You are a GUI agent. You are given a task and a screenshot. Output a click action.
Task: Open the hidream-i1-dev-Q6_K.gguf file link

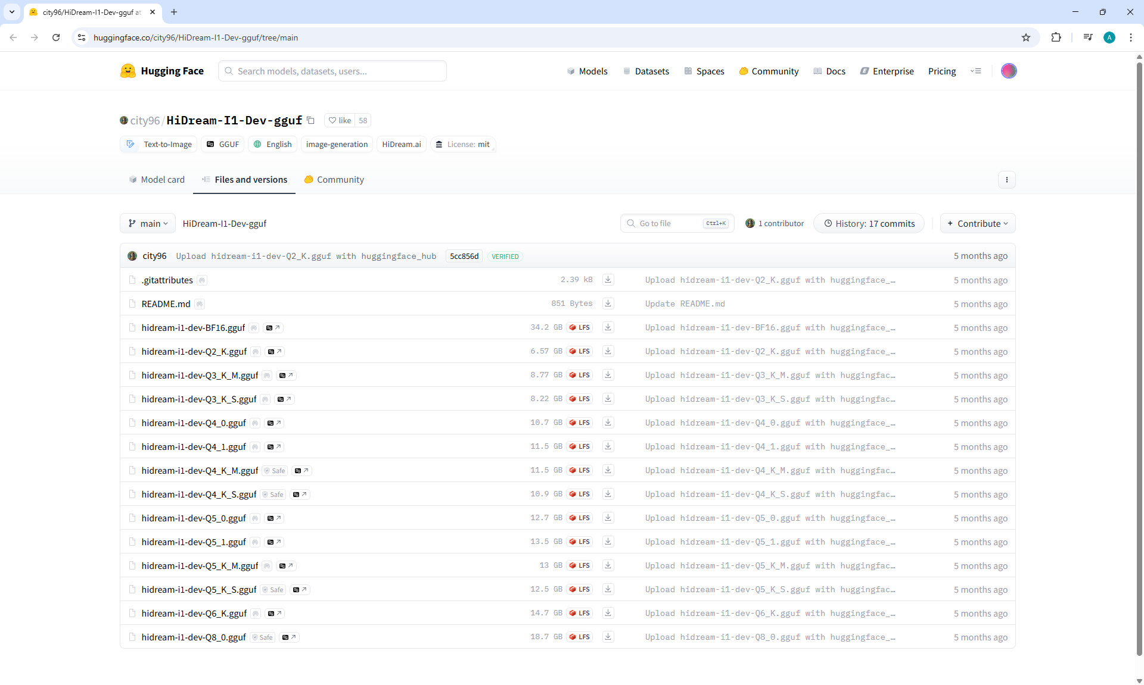pyautogui.click(x=194, y=613)
